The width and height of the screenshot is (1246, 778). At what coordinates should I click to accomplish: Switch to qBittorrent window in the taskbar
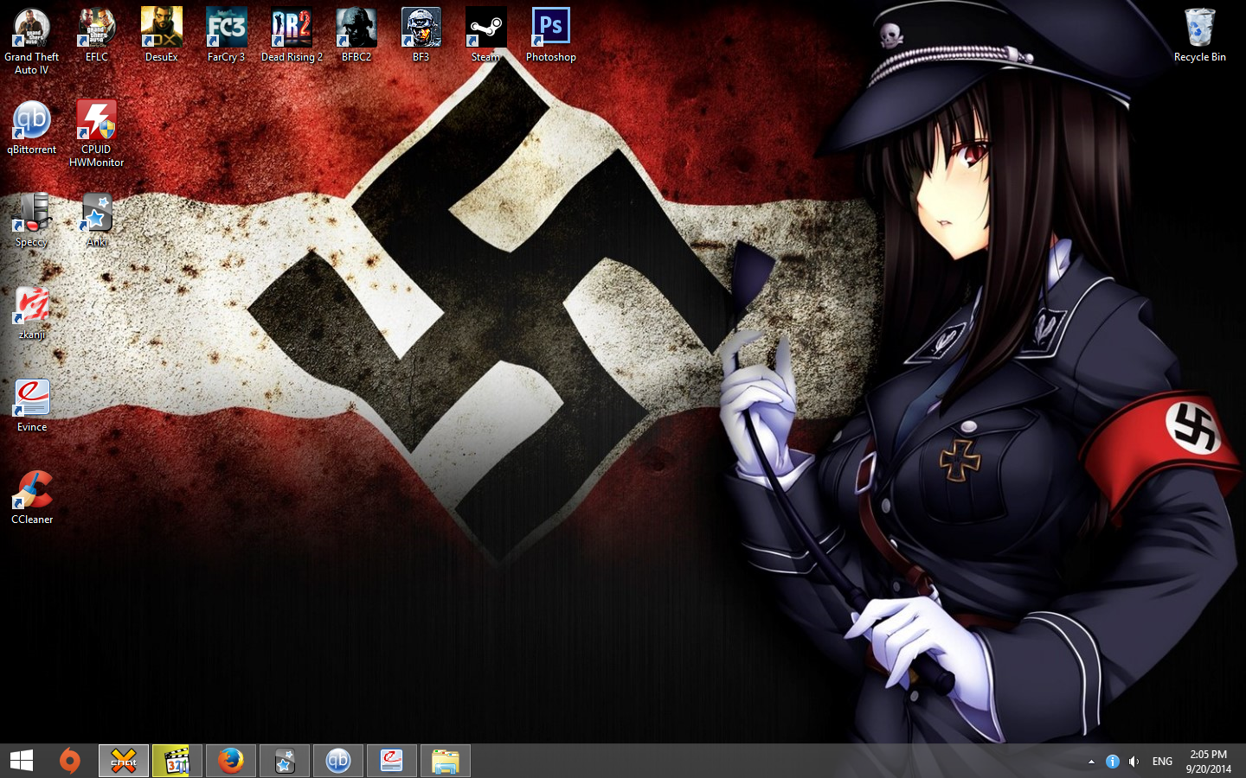click(x=338, y=761)
